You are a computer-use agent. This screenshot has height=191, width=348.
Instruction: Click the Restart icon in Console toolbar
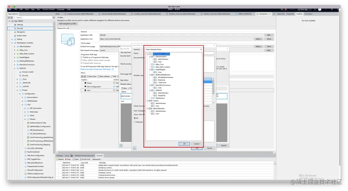coord(57,159)
